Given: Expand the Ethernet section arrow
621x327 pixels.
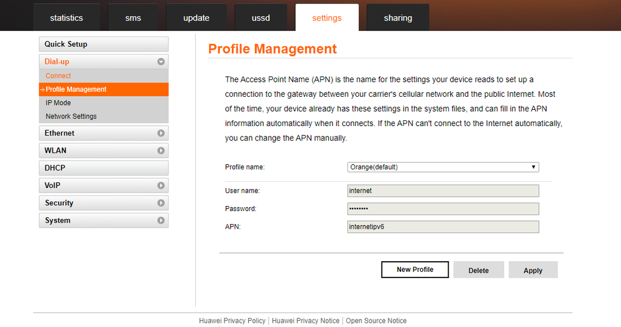Looking at the screenshot, I should pos(161,133).
